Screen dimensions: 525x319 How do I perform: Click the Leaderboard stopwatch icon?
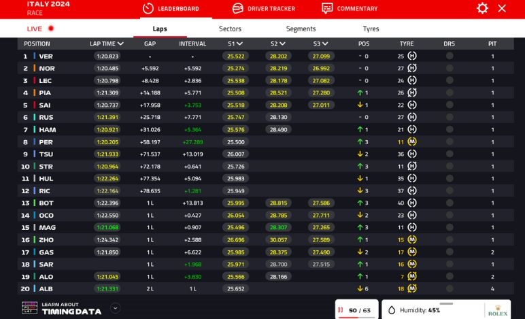tap(148, 8)
